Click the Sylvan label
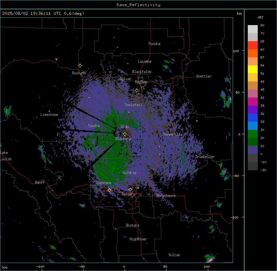The width and height of the screenshot is (277, 271). click(125, 79)
